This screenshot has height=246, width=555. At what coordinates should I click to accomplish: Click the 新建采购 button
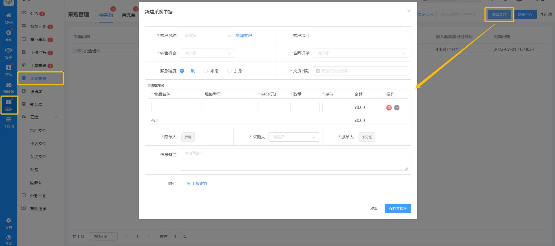pyautogui.click(x=499, y=14)
